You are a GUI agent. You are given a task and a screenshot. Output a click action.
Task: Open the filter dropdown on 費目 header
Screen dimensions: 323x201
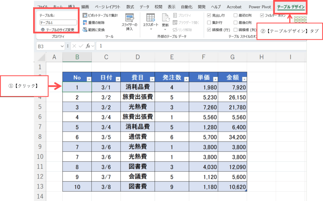tap(152, 79)
